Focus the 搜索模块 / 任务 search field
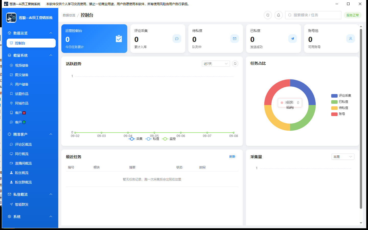368x230 pixels. [313, 15]
